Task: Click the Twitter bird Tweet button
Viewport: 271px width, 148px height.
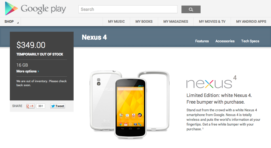Action: coord(58,106)
